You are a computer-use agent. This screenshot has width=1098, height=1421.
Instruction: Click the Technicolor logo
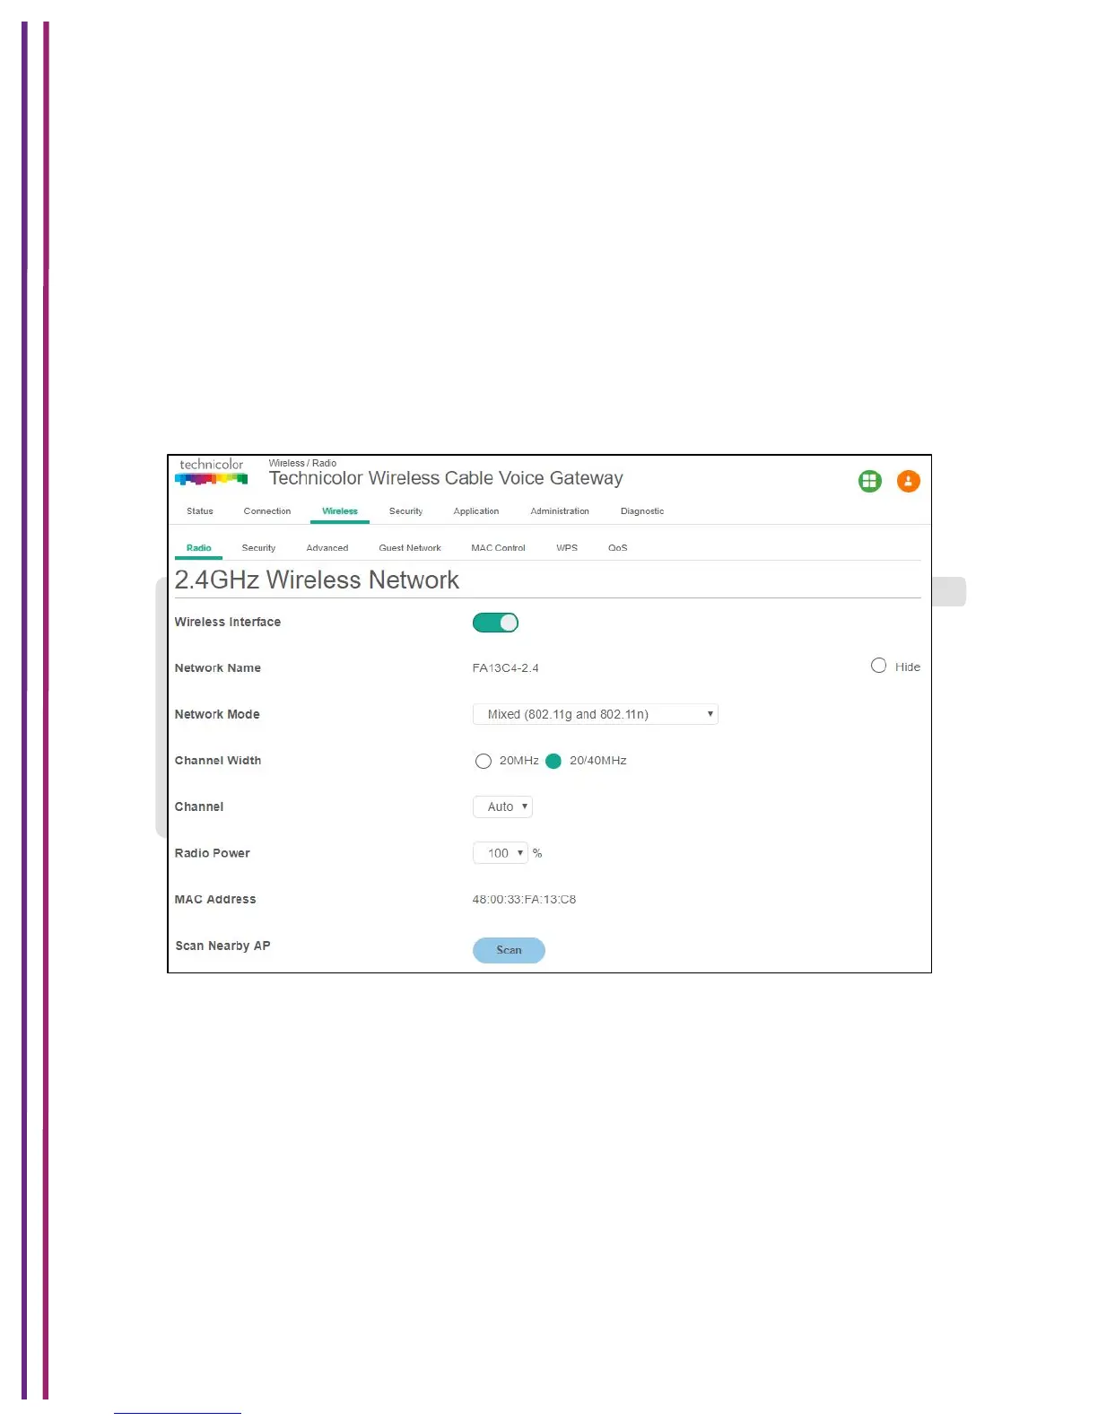point(212,472)
